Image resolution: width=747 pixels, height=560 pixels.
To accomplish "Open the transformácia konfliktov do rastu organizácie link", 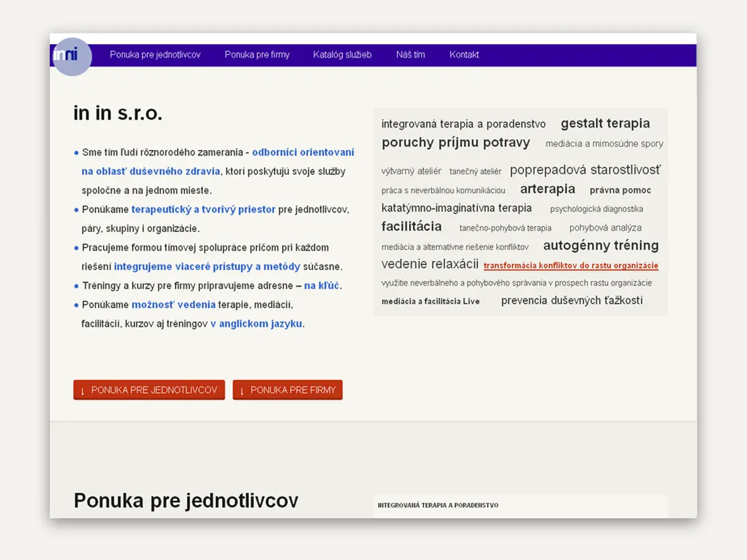I will click(x=571, y=266).
